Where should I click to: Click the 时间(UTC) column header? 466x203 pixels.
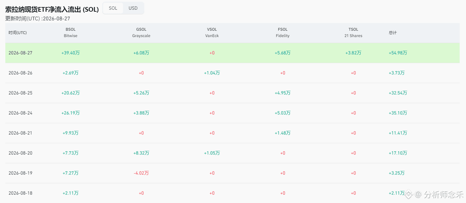tap(18, 33)
